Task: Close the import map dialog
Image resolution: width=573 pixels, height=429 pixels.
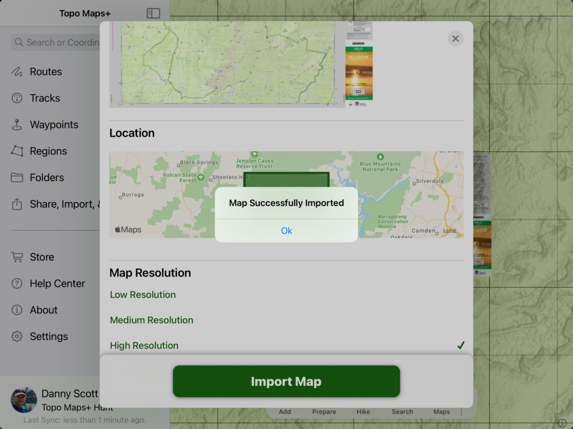Action: coord(455,39)
